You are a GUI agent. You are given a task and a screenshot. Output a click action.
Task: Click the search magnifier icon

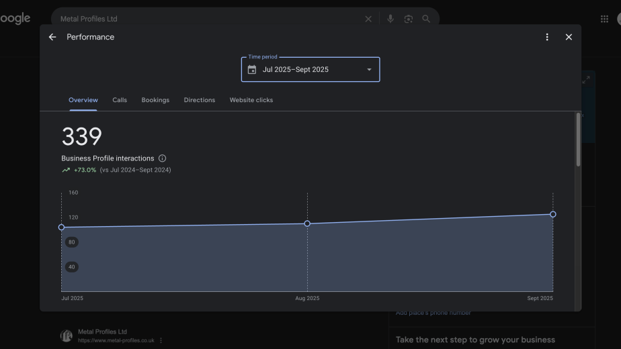(x=426, y=19)
